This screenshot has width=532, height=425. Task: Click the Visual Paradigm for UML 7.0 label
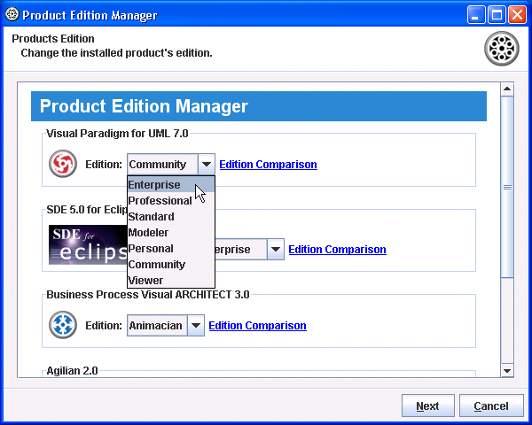117,134
